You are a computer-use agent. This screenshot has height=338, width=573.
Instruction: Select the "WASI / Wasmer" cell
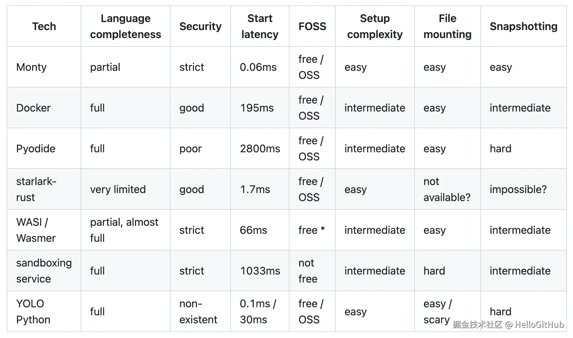36,230
